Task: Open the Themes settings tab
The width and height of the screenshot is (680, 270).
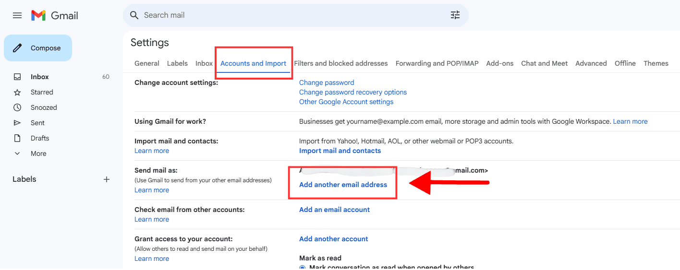Action: (x=656, y=63)
